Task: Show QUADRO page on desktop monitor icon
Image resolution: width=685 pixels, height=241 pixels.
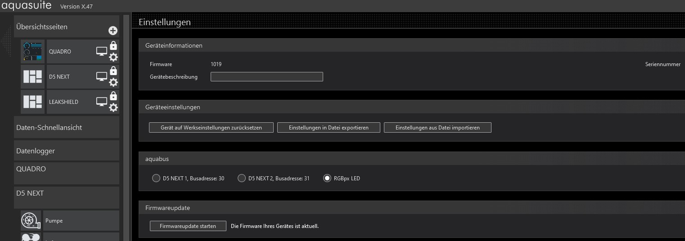Action: [102, 52]
